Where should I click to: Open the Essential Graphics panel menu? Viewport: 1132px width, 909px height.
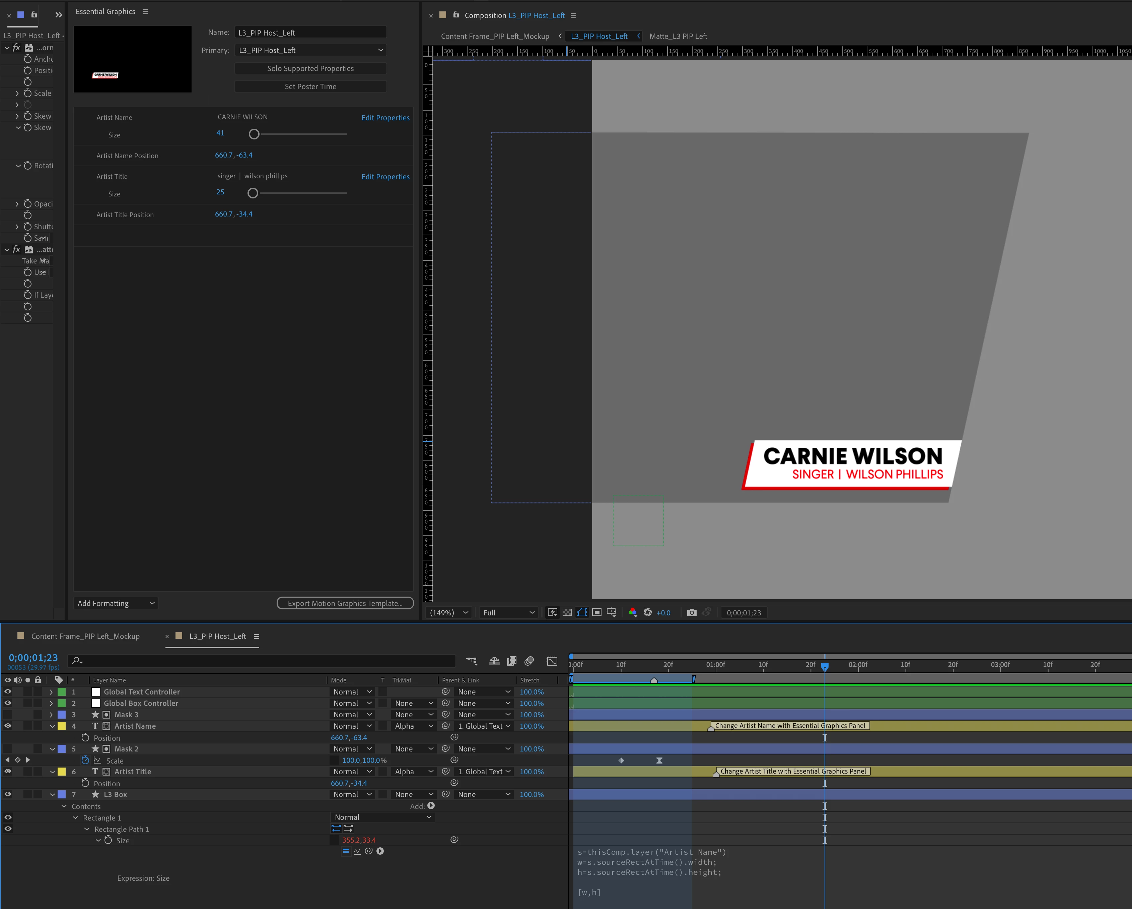click(x=145, y=11)
